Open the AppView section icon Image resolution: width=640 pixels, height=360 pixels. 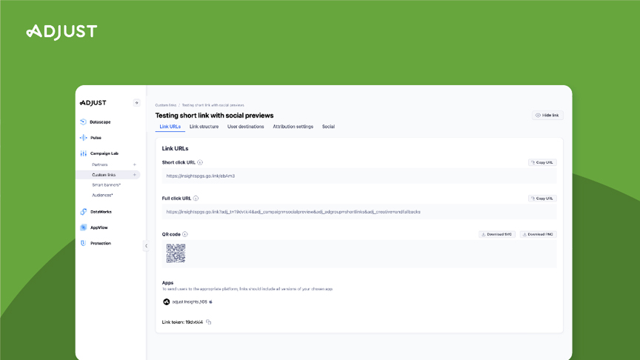click(83, 227)
